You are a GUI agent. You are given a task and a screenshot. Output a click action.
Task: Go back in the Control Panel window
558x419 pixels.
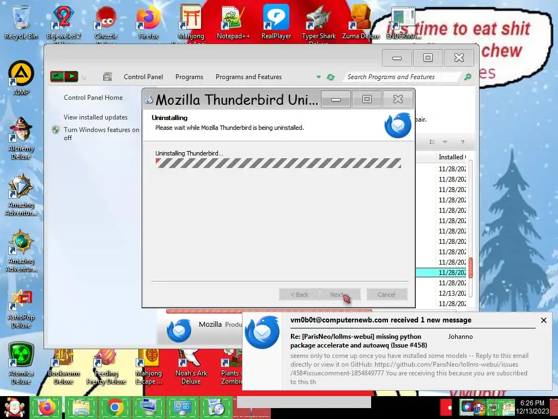(x=57, y=76)
